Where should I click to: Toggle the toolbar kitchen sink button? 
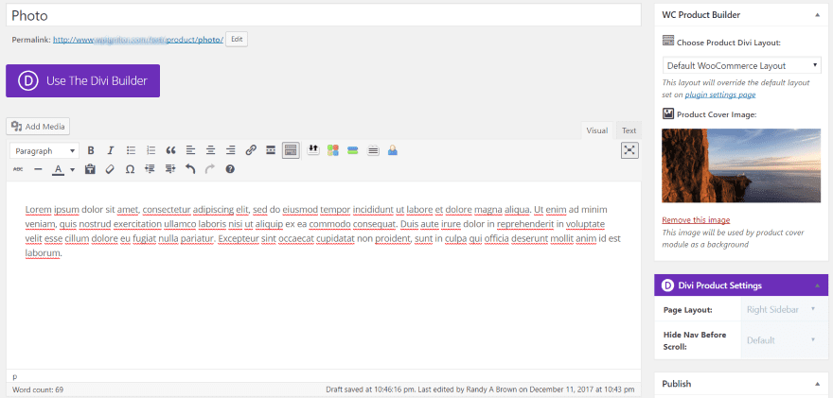(x=292, y=150)
